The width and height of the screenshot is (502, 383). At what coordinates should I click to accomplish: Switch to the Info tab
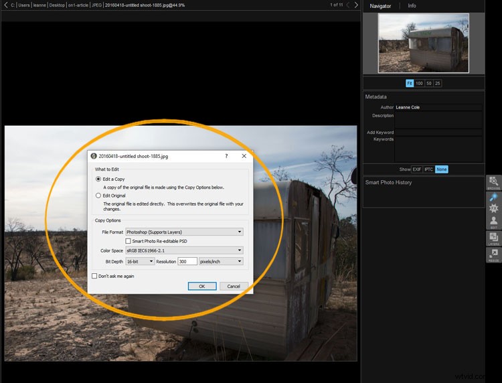click(412, 6)
